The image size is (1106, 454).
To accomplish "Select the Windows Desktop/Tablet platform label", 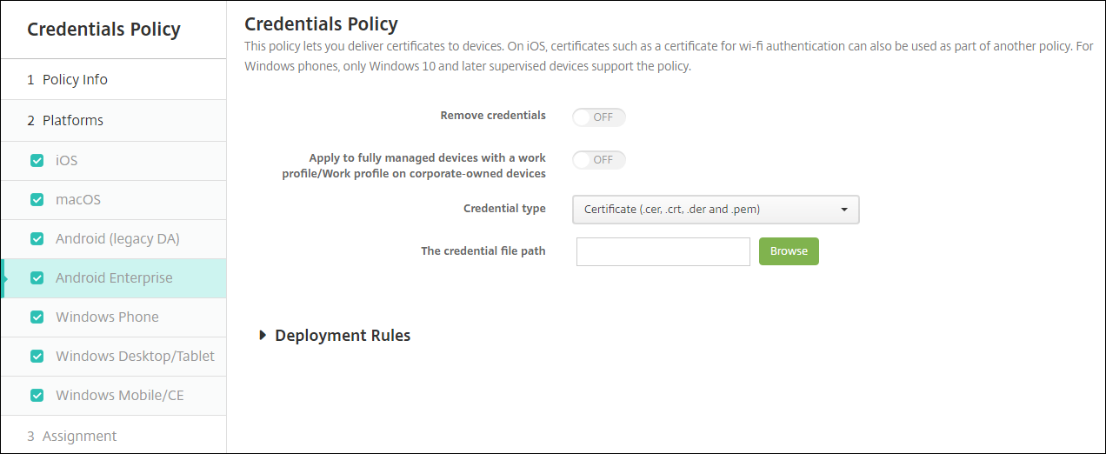I will pos(135,357).
